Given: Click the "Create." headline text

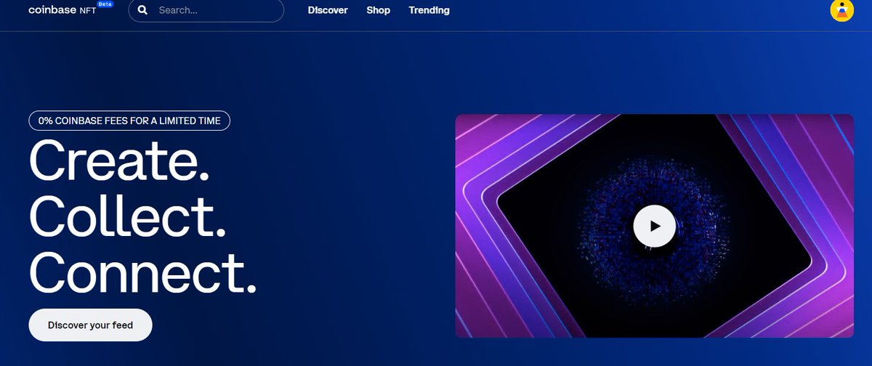Looking at the screenshot, I should [120, 160].
